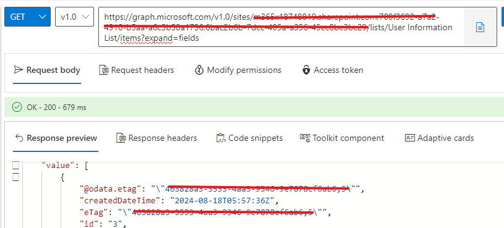Image resolution: width=504 pixels, height=228 pixels.
Task: Collapse the "value" array fold box
Action: click(x=15, y=166)
